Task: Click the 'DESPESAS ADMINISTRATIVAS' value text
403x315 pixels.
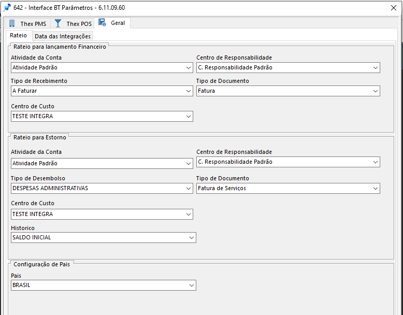Action: pos(50,188)
